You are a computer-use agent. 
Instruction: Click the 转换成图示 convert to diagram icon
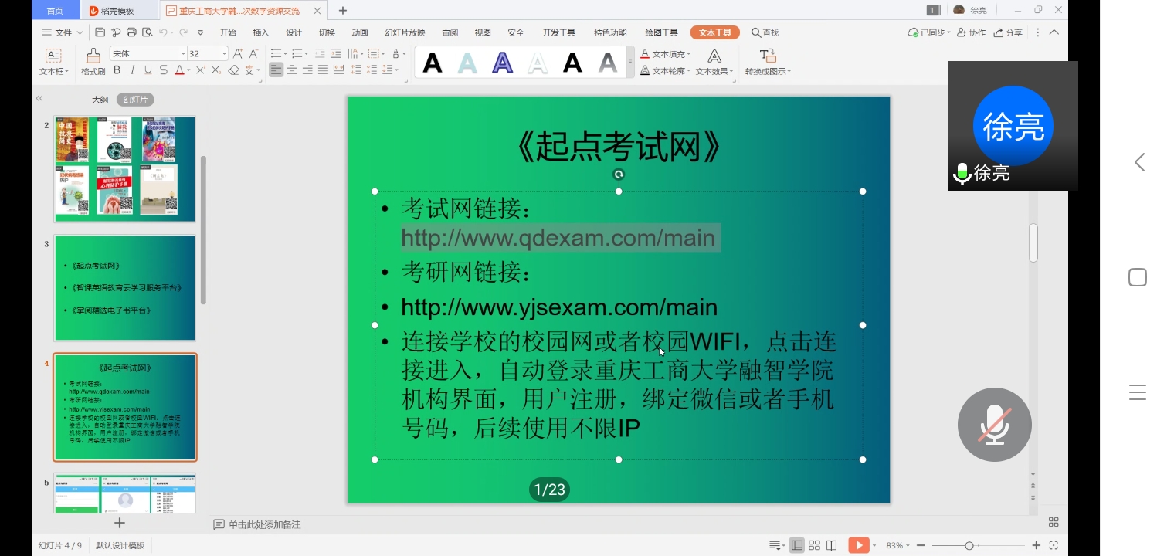[768, 56]
